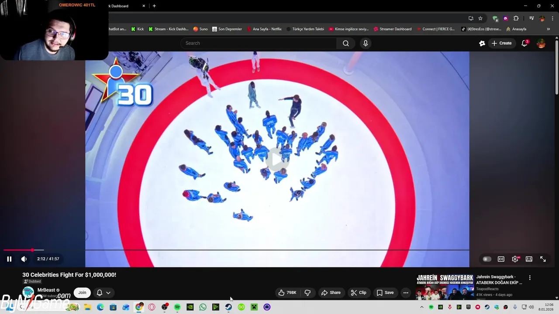Open media controls in Chrome toolbar

tap(531, 18)
